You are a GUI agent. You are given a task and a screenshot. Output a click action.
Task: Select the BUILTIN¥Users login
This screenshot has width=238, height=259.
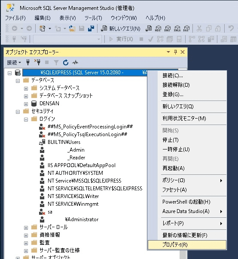64,142
